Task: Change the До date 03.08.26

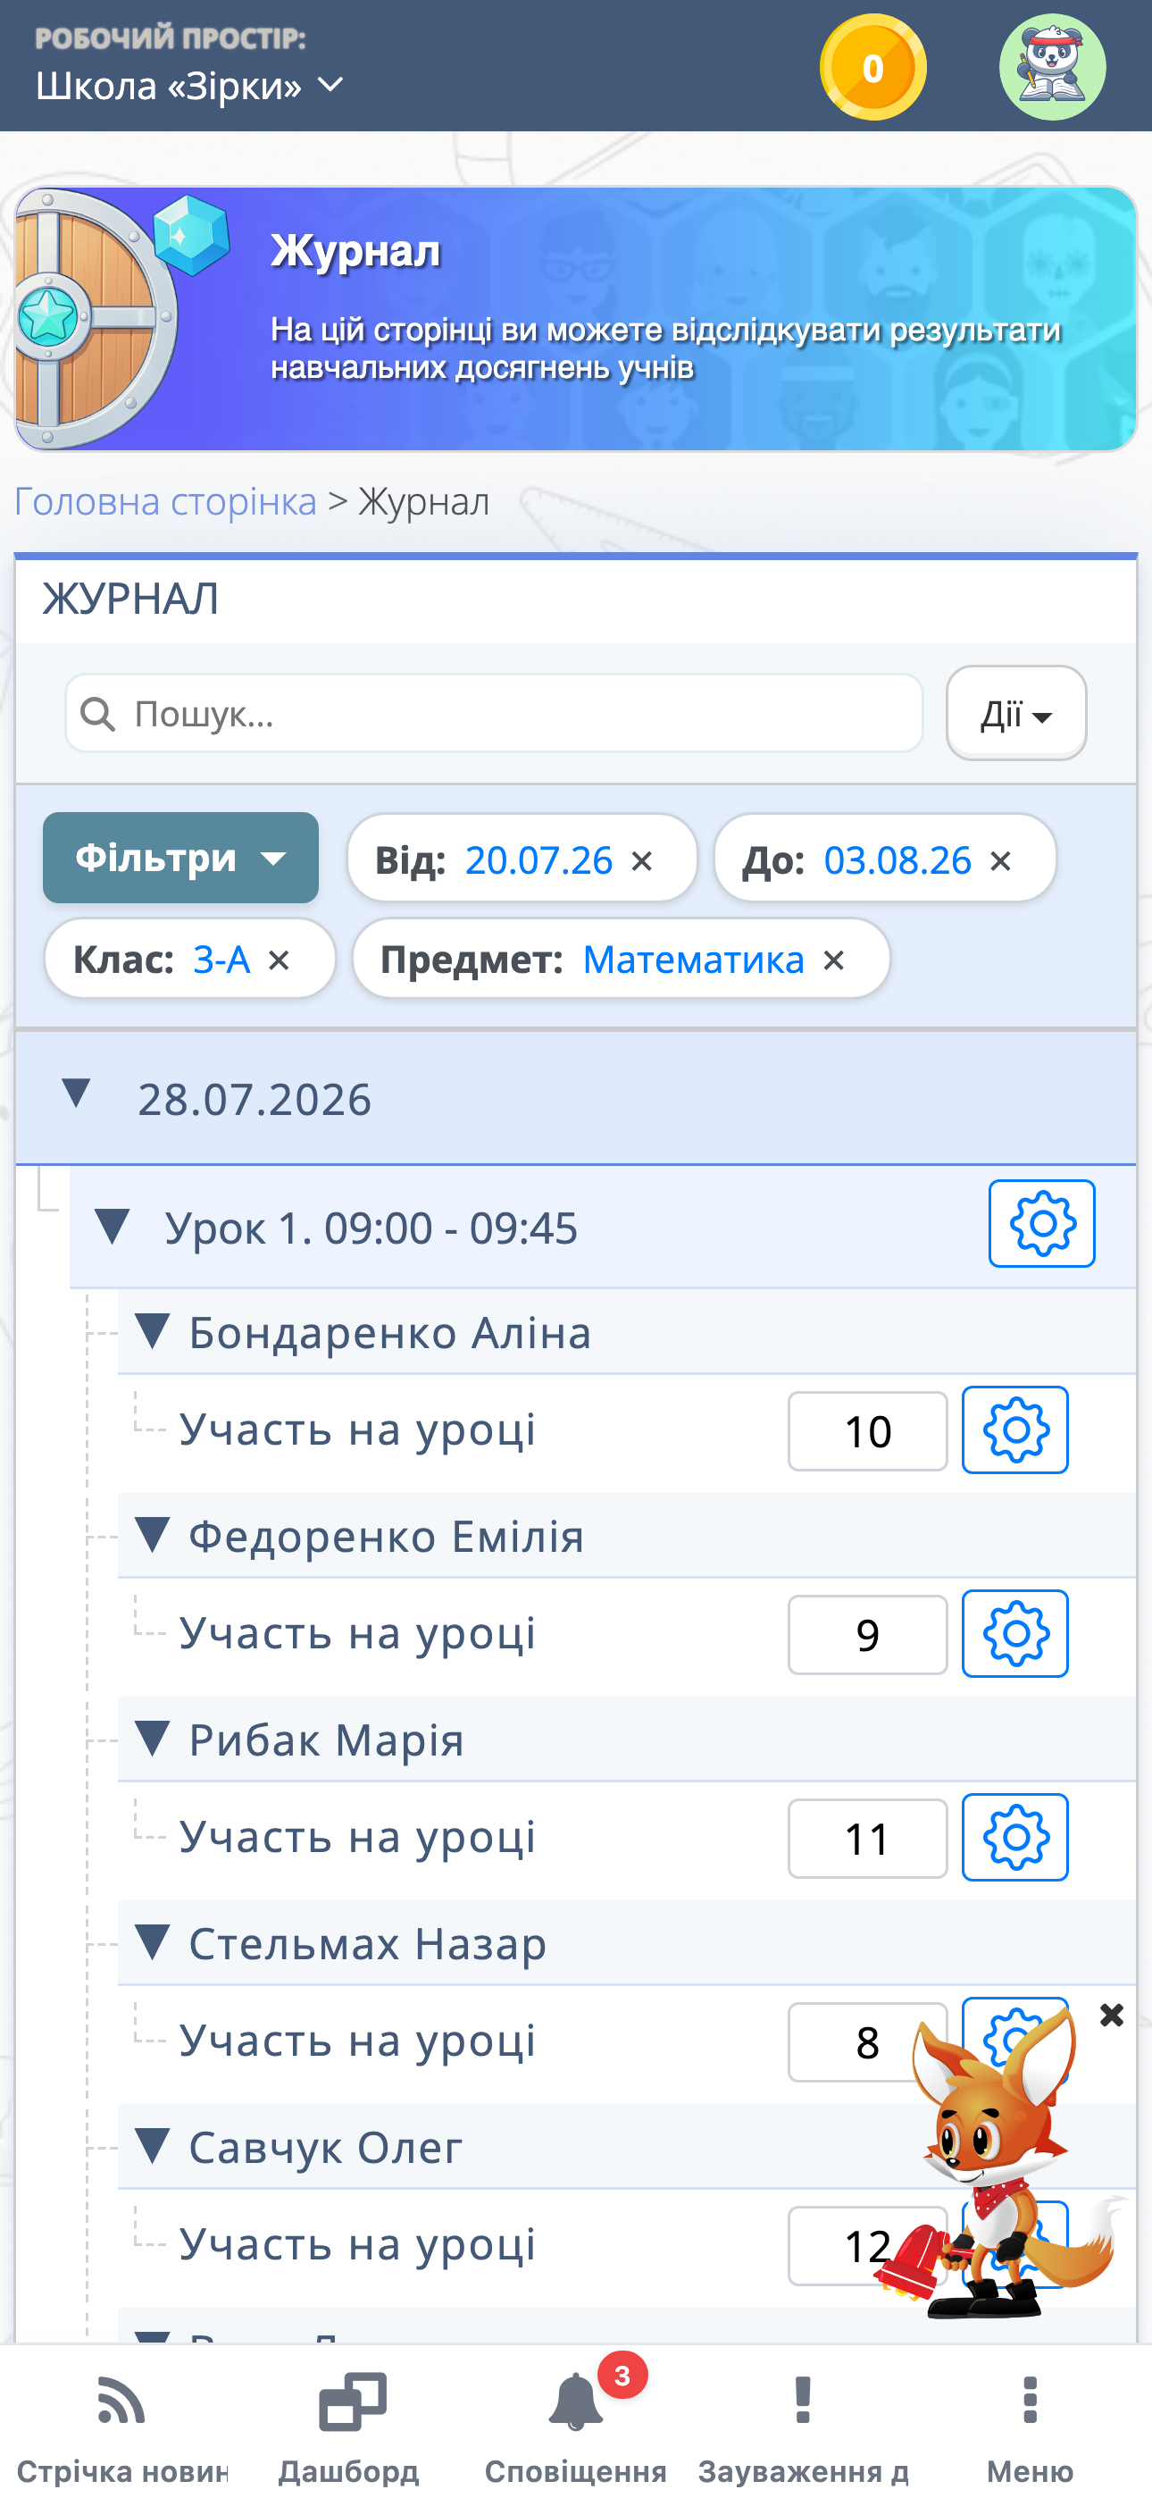Action: point(898,861)
